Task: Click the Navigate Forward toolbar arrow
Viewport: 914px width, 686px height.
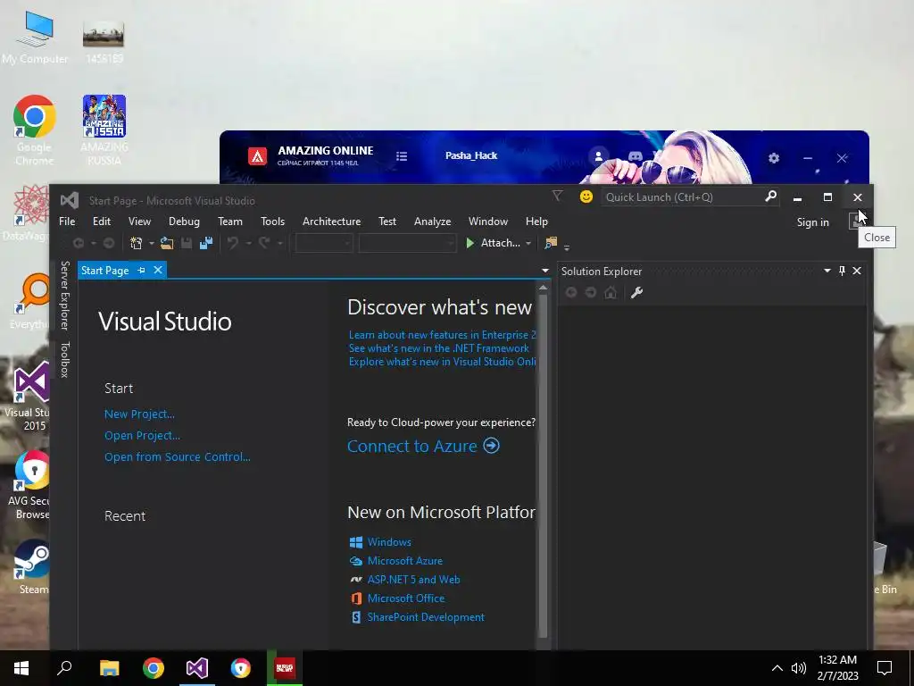Action: [x=108, y=243]
